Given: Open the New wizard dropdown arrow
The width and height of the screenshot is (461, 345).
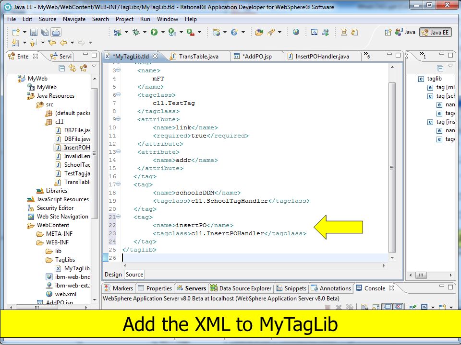Looking at the screenshot, I should coord(24,32).
